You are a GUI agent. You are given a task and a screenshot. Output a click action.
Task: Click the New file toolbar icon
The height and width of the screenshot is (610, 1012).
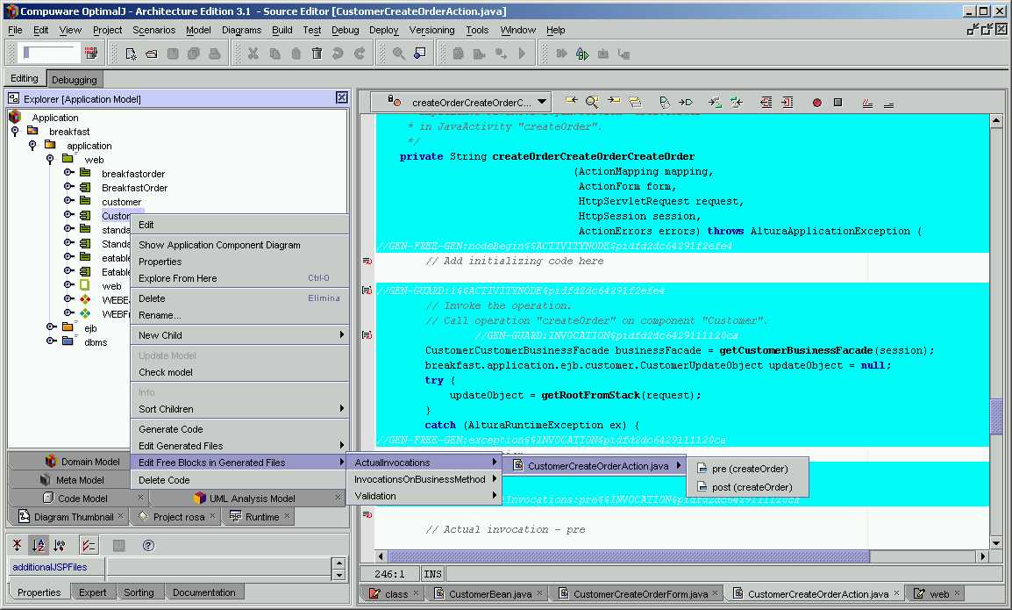coord(131,54)
